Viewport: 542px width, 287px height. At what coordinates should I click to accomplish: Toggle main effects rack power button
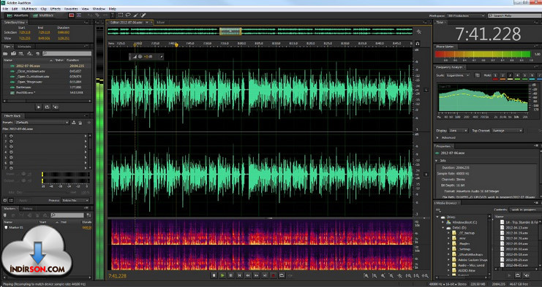coord(5,200)
